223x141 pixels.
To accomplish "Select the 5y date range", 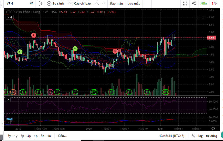I will pos(9,136).
